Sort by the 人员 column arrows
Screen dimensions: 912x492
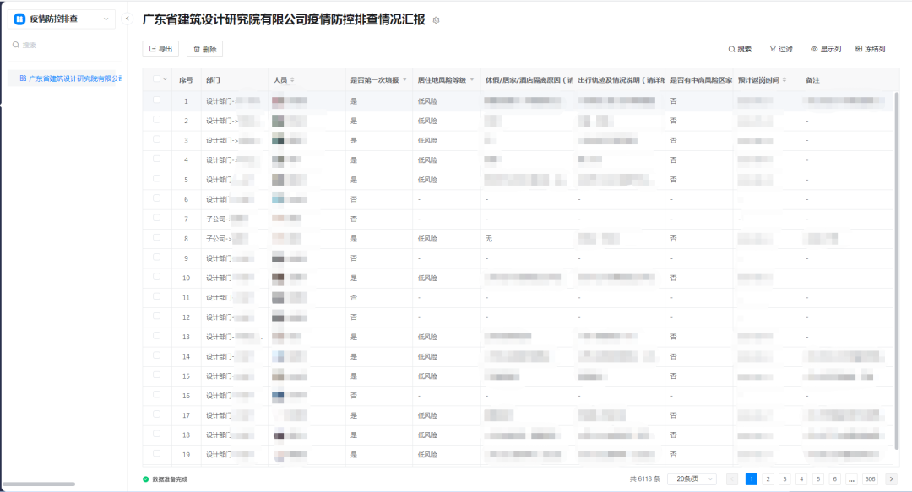pos(292,79)
